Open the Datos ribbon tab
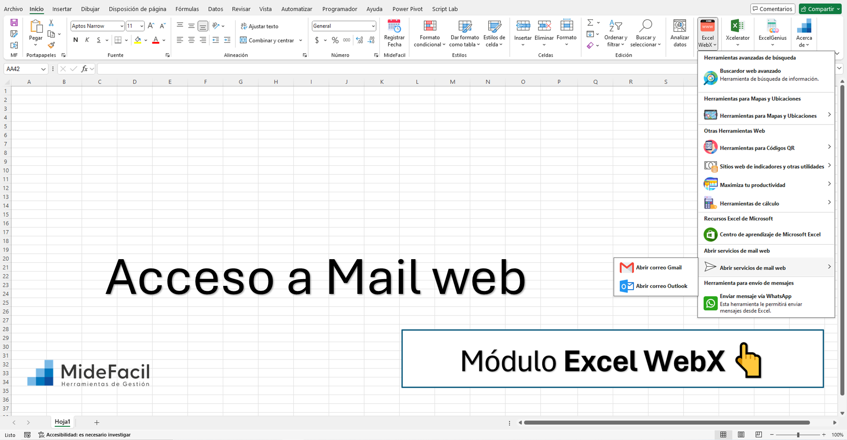 pos(216,9)
